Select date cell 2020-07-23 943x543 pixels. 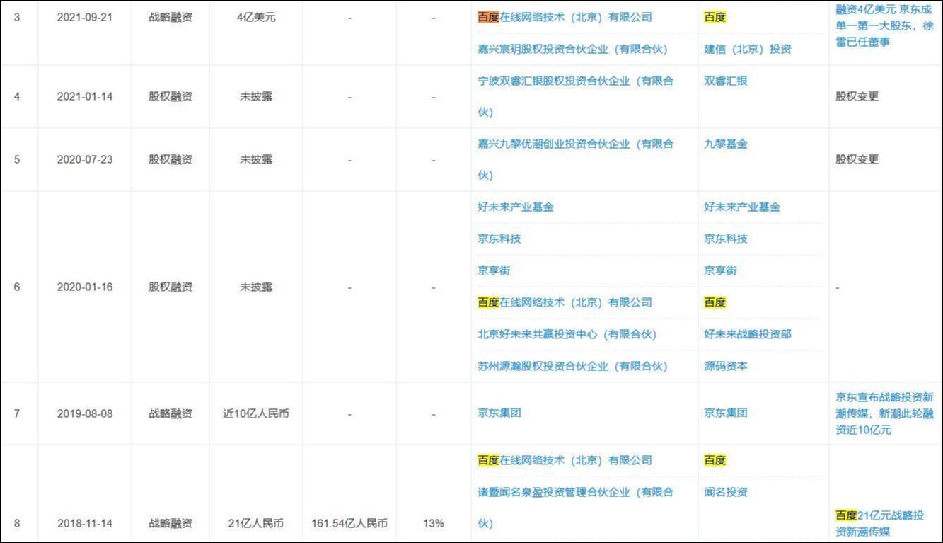[x=84, y=159]
